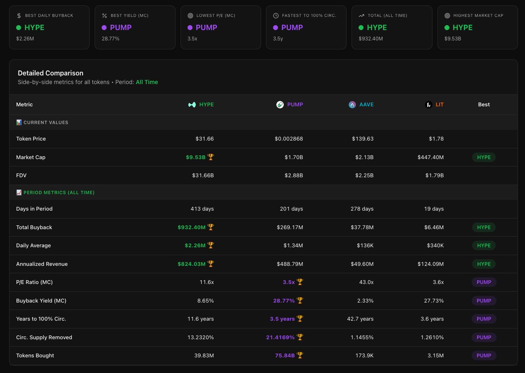The height and width of the screenshot is (373, 525).
Task: Click the clock icon on Fastest to 100% Circ. card
Action: (x=276, y=16)
